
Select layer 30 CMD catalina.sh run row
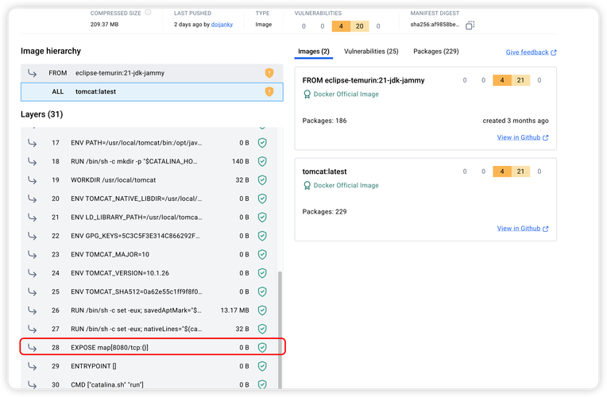click(x=149, y=383)
